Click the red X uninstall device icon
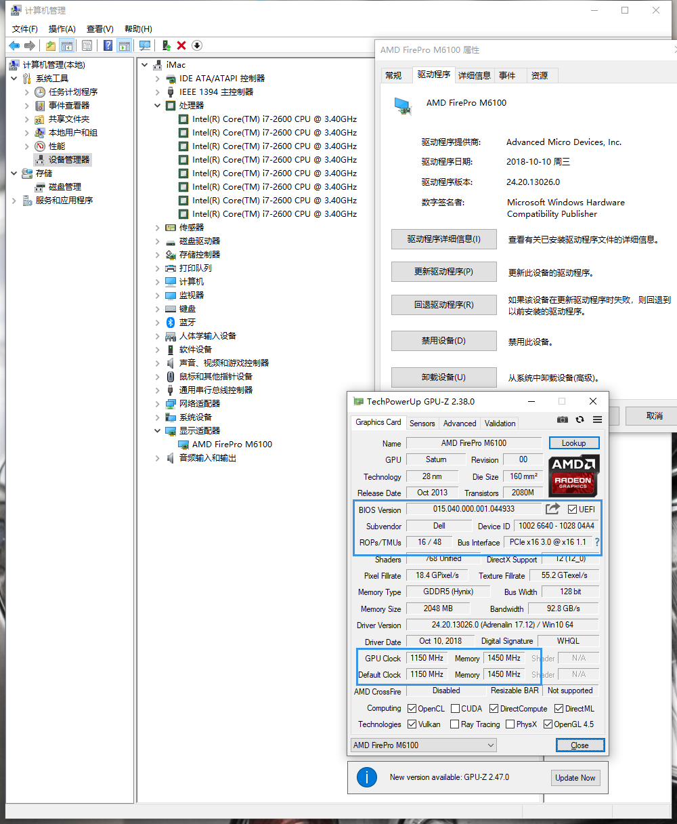The image size is (677, 824). point(181,45)
